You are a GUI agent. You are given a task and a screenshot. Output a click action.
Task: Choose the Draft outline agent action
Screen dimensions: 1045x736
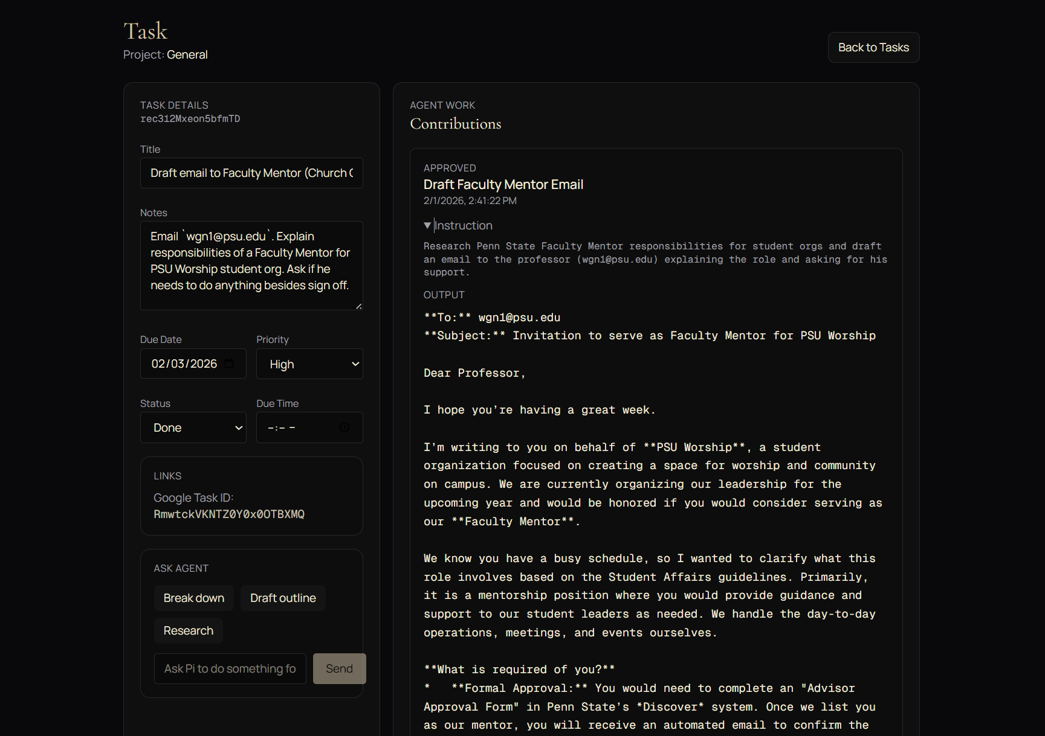pos(283,598)
